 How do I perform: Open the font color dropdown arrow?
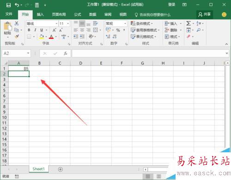pos(56,37)
